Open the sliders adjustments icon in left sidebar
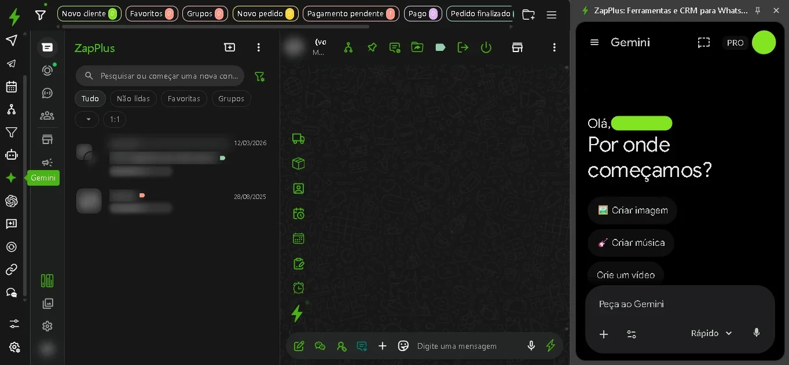 point(14,324)
